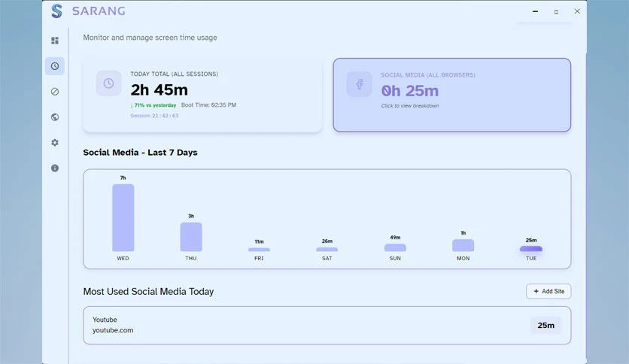Click the '2h 45m' today total value
This screenshot has height=364, width=629.
click(x=160, y=89)
